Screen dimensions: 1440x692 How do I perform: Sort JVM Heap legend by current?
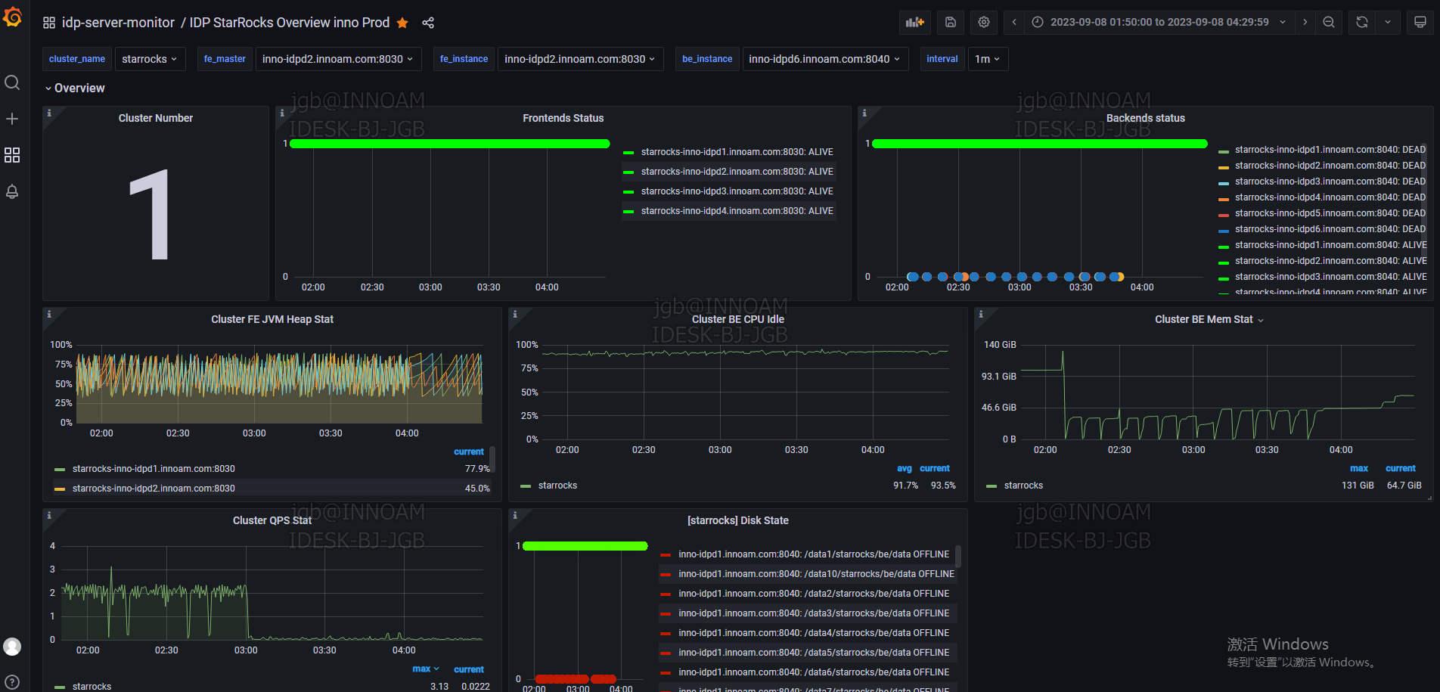469,452
